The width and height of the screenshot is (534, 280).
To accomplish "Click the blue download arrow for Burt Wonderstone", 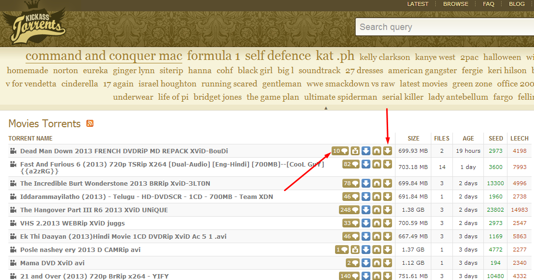I will [x=366, y=183].
